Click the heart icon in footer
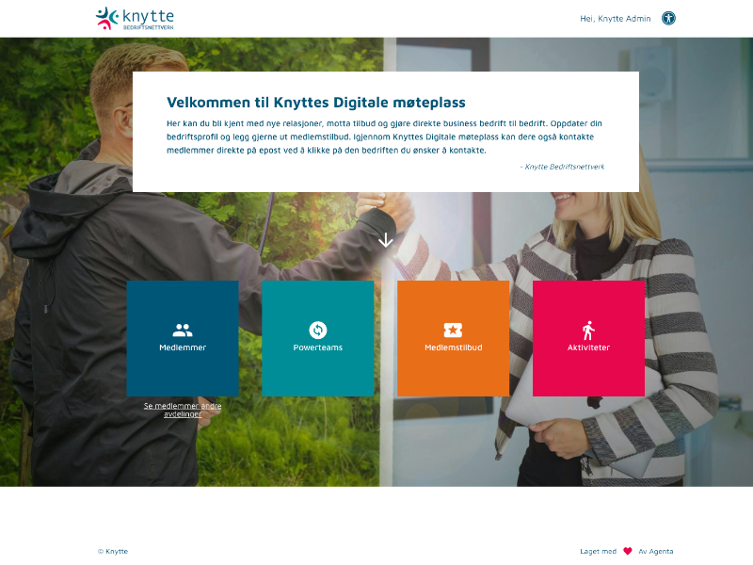Viewport: 753px width, 565px height. click(x=627, y=551)
